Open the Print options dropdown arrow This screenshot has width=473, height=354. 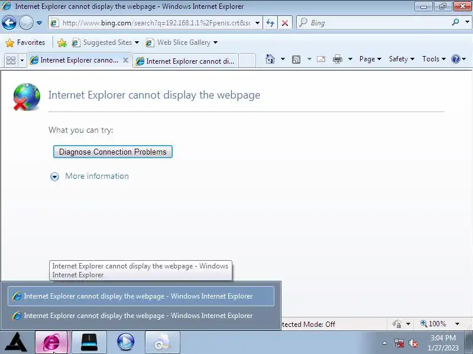[x=350, y=59]
